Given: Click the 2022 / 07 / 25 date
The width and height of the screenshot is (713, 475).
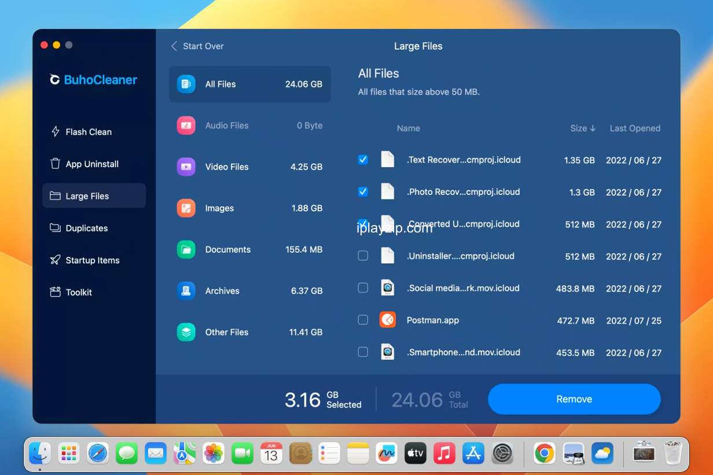Looking at the screenshot, I should coord(634,321).
